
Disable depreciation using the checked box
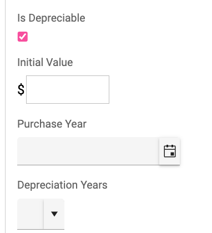[x=23, y=37]
